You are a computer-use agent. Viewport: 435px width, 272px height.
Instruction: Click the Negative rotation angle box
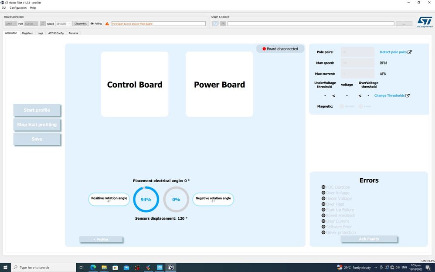213,199
